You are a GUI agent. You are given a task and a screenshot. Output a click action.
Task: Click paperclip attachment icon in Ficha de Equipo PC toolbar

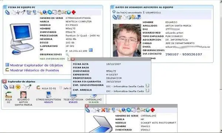[7, 13]
